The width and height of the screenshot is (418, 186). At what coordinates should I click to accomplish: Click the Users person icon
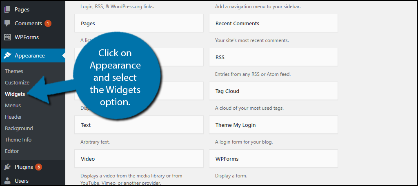tap(7, 180)
